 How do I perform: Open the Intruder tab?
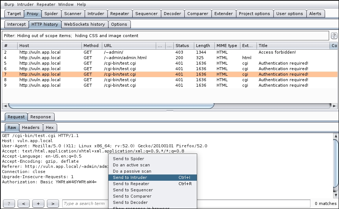click(95, 14)
